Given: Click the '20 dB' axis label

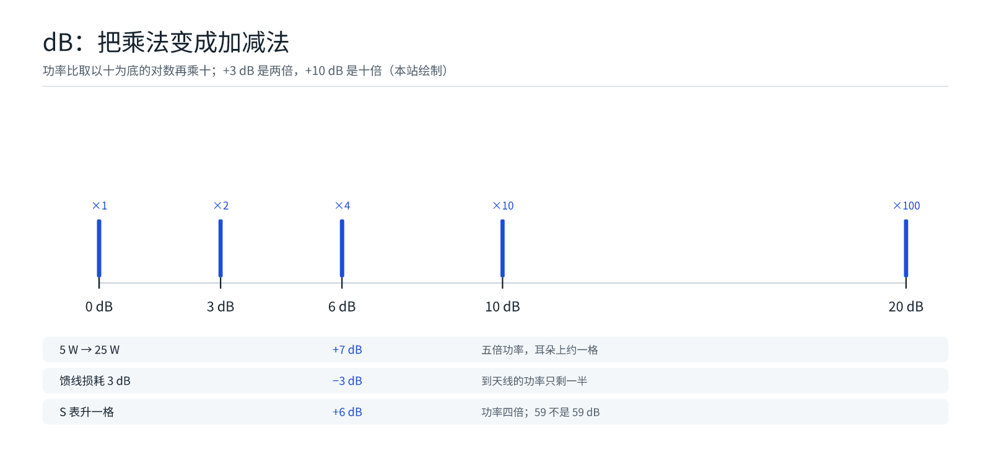Looking at the screenshot, I should [x=906, y=307].
